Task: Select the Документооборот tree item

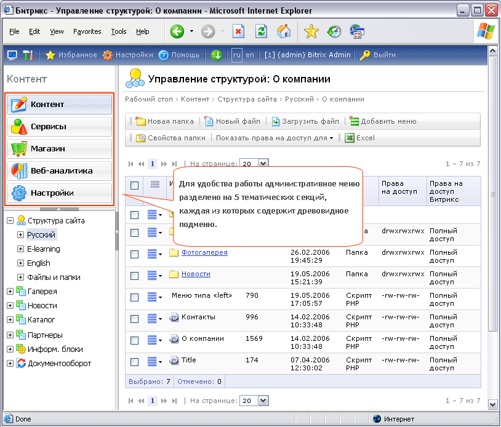Action: click(x=60, y=364)
